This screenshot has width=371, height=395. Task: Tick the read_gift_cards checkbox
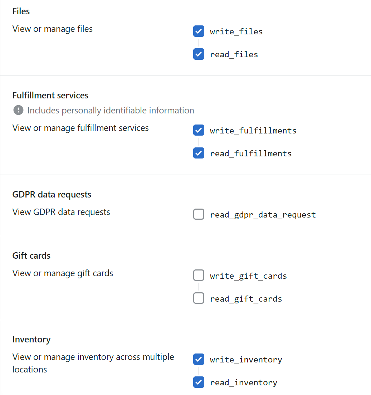point(199,298)
